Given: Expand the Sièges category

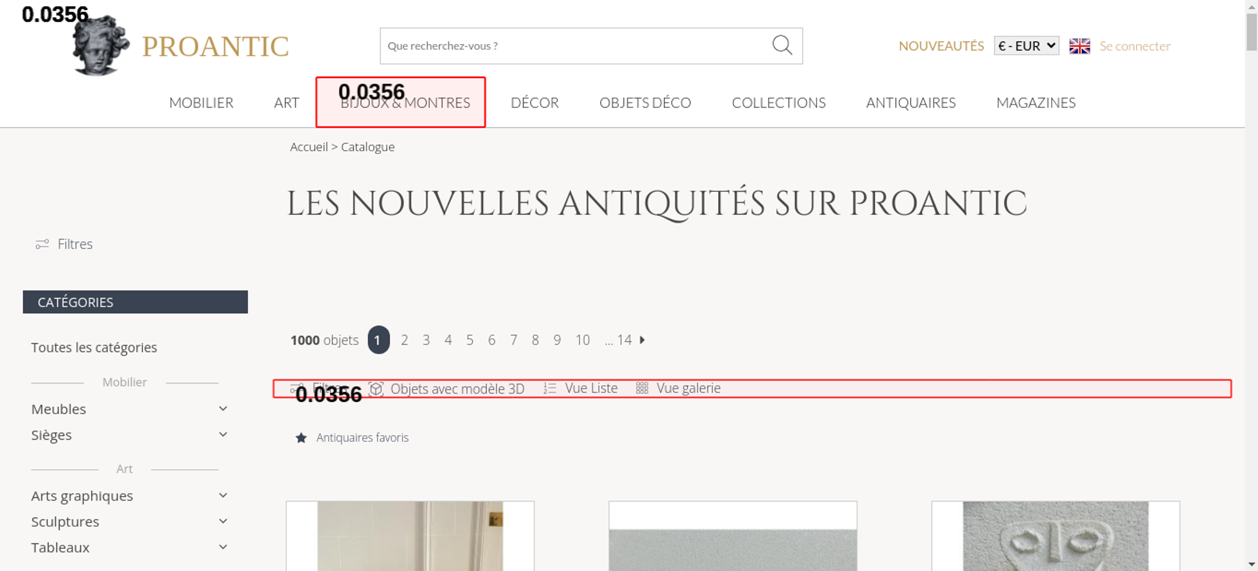Looking at the screenshot, I should 223,435.
